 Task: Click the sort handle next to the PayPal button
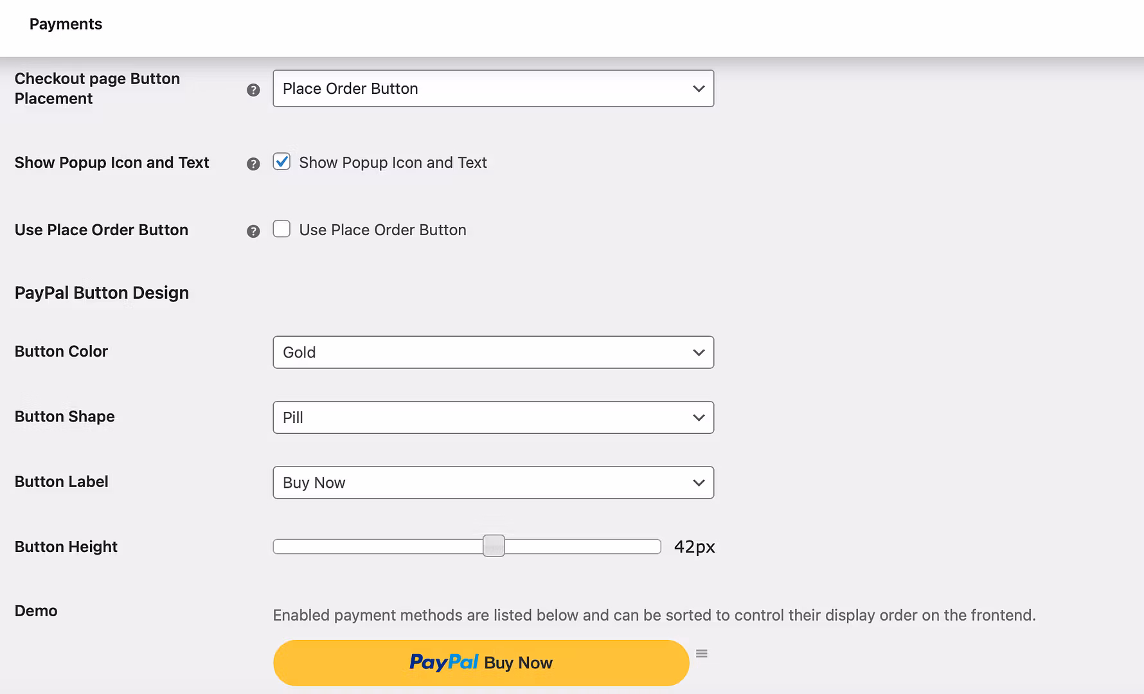click(x=701, y=654)
